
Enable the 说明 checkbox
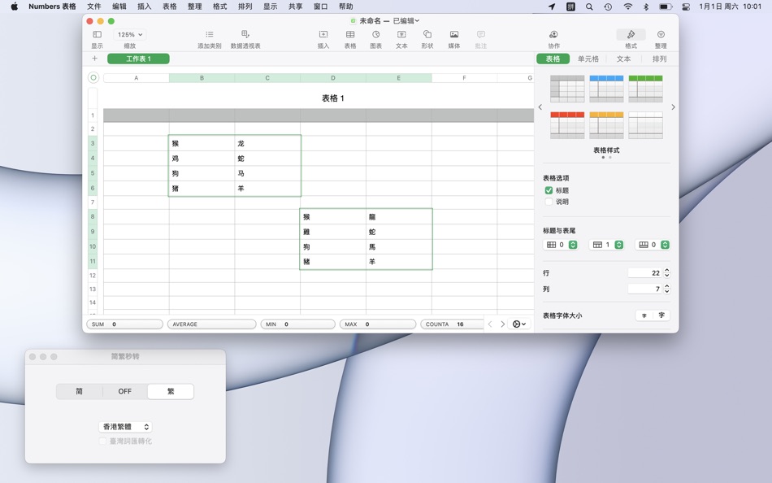pyautogui.click(x=549, y=202)
